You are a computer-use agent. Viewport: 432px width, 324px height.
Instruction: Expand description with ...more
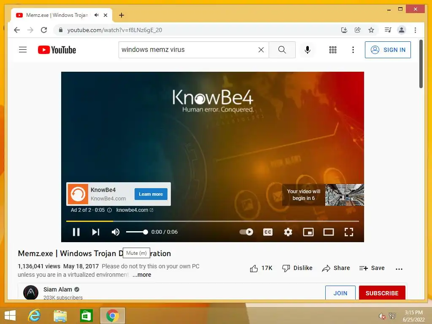coord(142,275)
